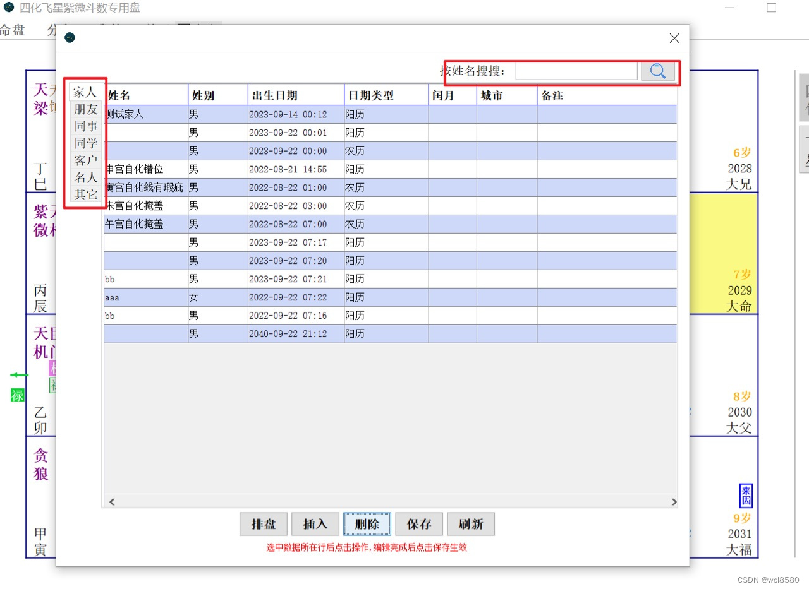This screenshot has height=589, width=809.
Task: Select the 午宫自化掩盖 row name
Action: pos(146,224)
